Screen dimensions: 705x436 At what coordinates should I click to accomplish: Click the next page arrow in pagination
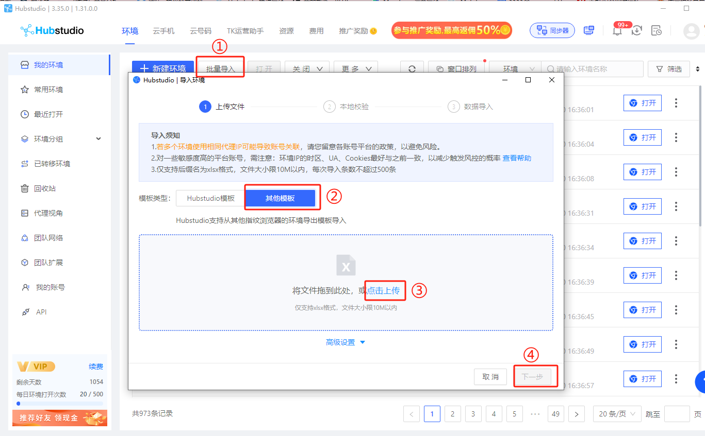tap(576, 414)
